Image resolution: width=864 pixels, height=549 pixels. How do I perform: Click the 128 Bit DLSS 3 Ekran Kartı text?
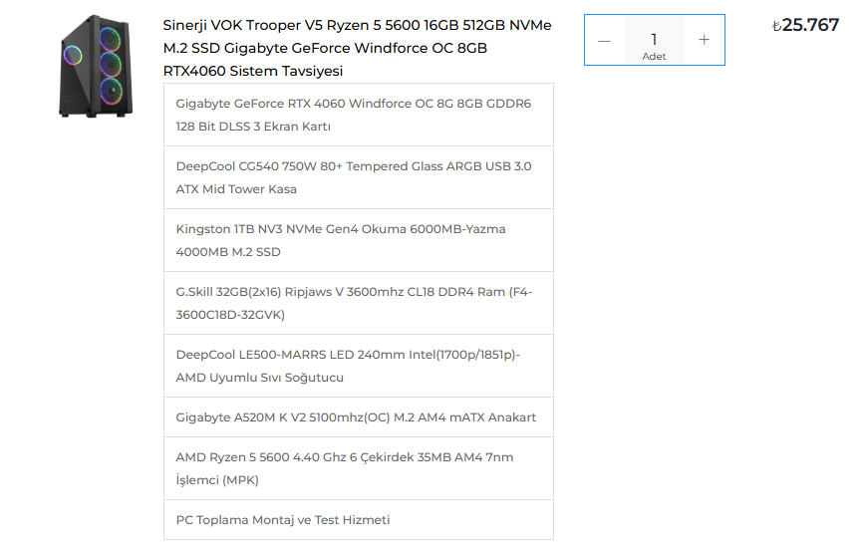click(x=253, y=127)
